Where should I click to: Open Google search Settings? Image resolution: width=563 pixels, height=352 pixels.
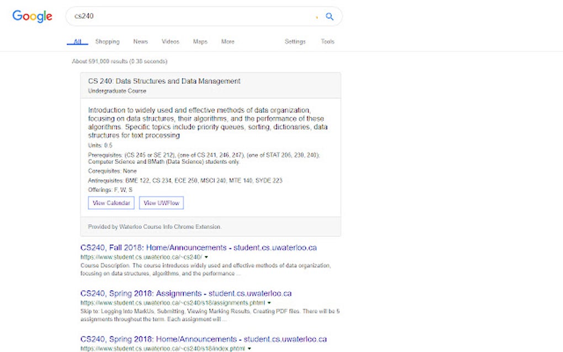[295, 41]
